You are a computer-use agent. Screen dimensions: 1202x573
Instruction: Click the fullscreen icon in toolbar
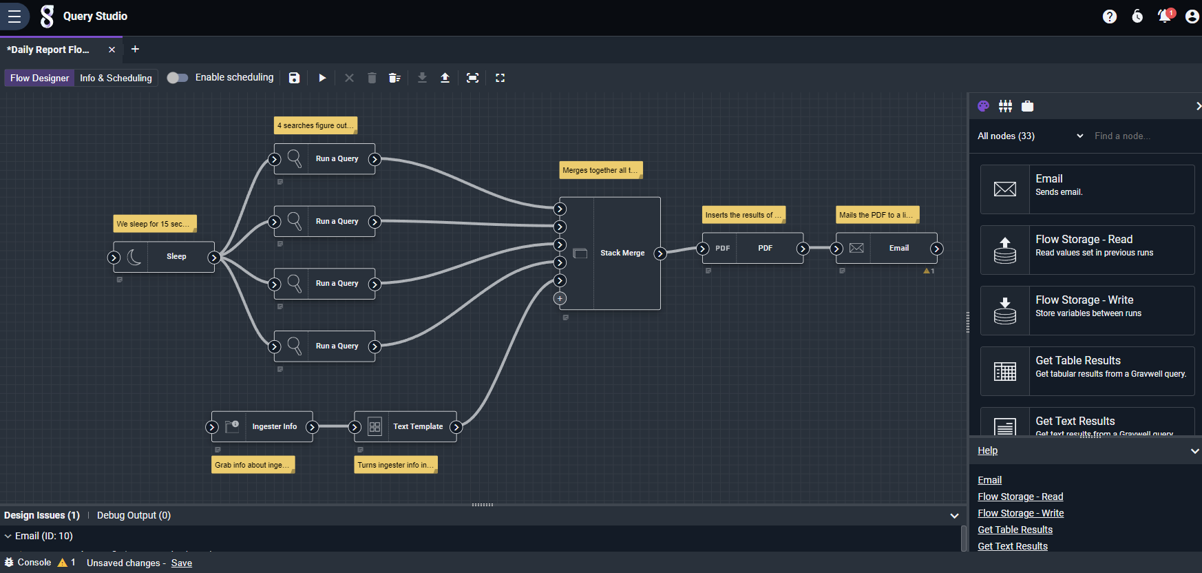coord(500,78)
